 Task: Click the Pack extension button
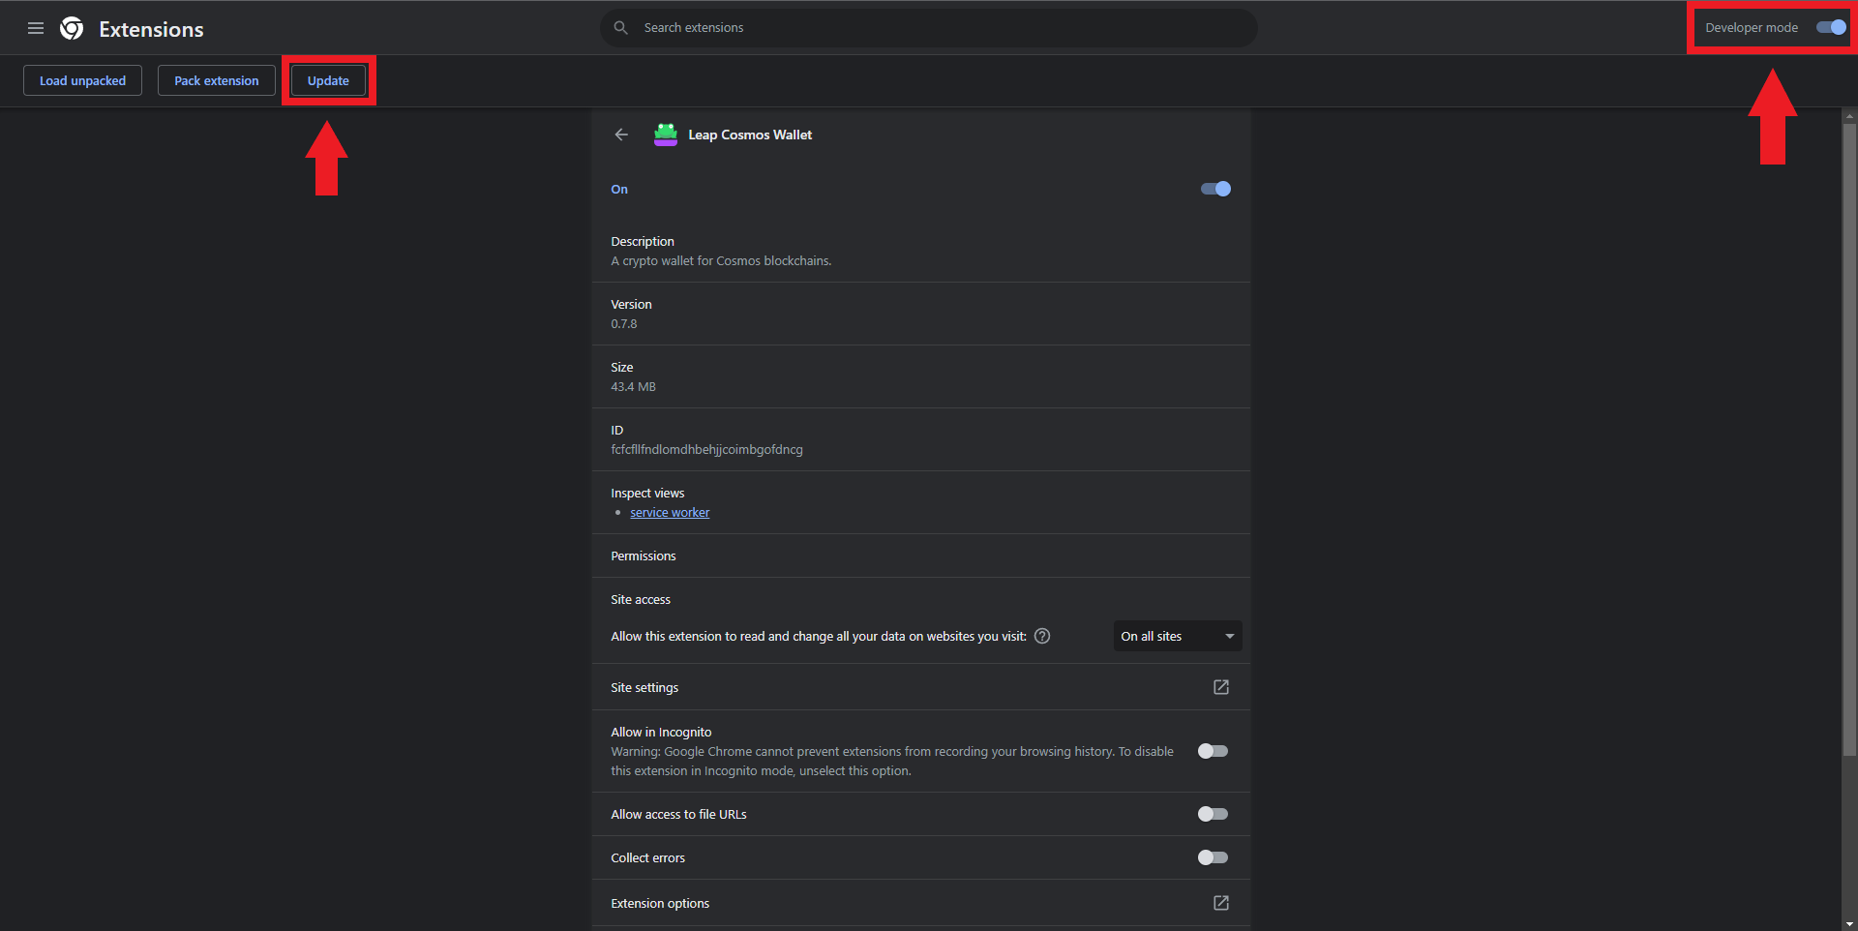pyautogui.click(x=217, y=80)
